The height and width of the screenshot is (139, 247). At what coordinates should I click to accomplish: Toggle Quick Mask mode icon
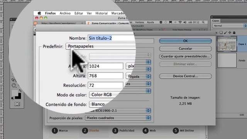[x=17, y=104]
